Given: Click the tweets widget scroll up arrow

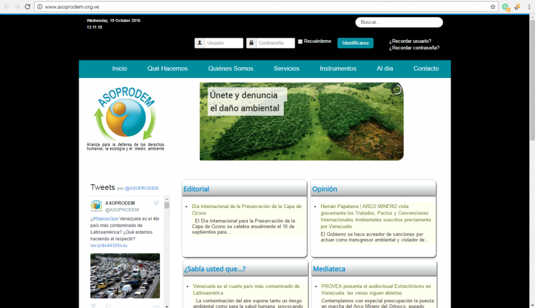Looking at the screenshot, I should pos(167,199).
